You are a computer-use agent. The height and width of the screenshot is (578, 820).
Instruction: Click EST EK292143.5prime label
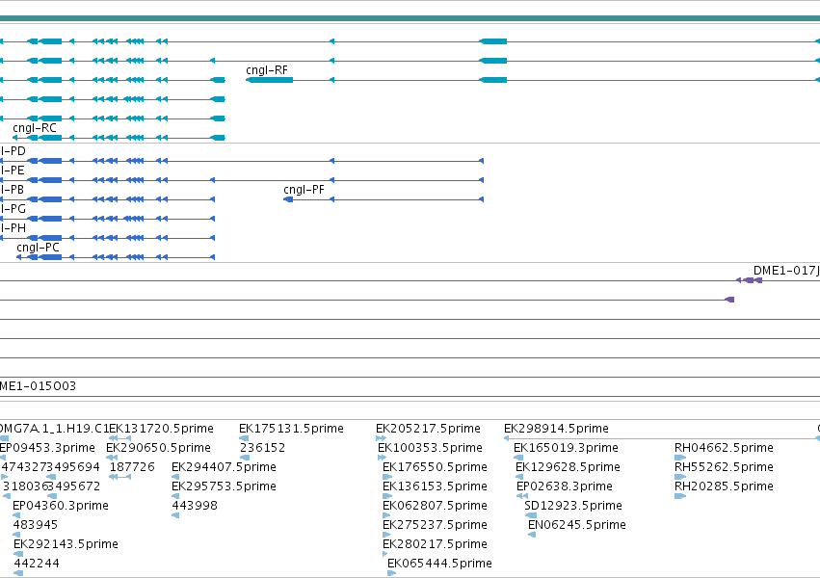point(66,544)
